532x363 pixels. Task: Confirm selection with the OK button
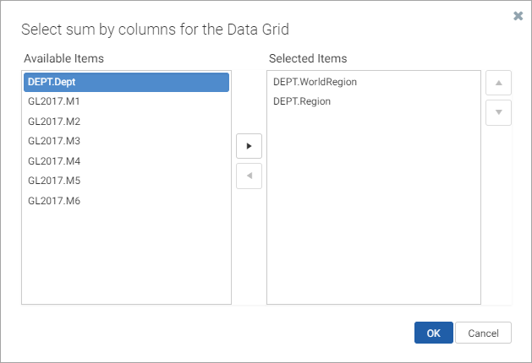tap(434, 333)
